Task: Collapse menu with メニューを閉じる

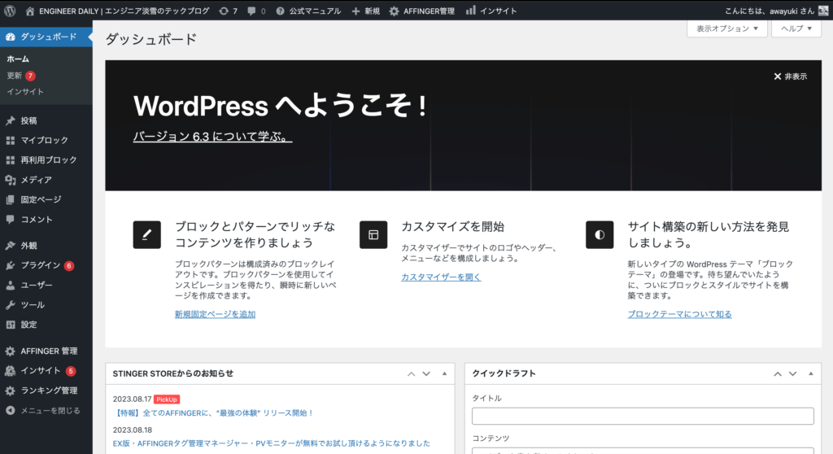Action: click(x=46, y=410)
